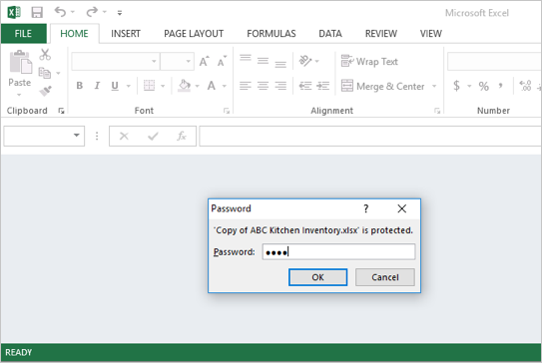Open Redo history dropdown arrow
The width and height of the screenshot is (542, 363).
click(105, 13)
